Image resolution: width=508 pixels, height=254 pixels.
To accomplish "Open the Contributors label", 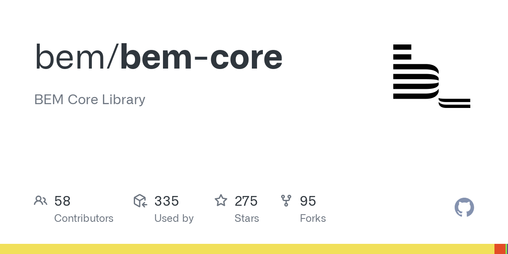I will 84,218.
